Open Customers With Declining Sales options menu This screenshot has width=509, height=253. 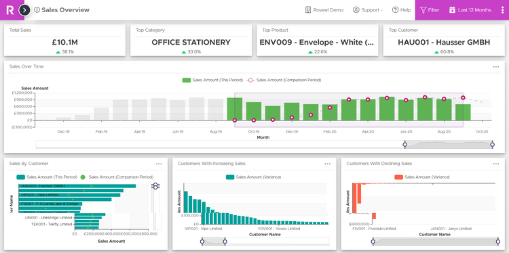click(x=496, y=164)
